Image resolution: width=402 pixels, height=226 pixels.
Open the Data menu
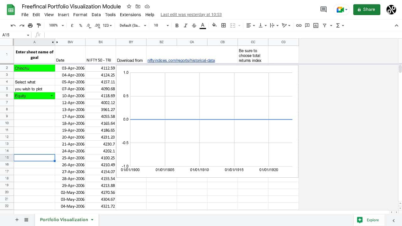pos(96,14)
